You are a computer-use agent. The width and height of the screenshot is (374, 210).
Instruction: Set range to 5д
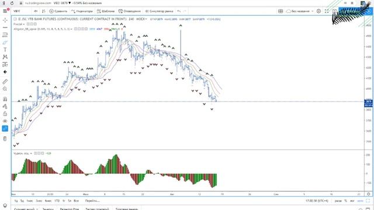pyautogui.click(x=22, y=201)
